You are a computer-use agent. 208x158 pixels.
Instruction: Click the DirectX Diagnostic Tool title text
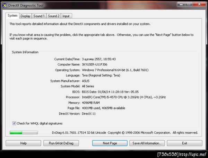pos(26,6)
